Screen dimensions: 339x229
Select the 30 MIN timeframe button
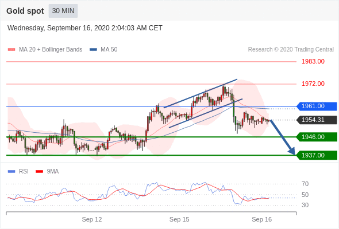63,11
